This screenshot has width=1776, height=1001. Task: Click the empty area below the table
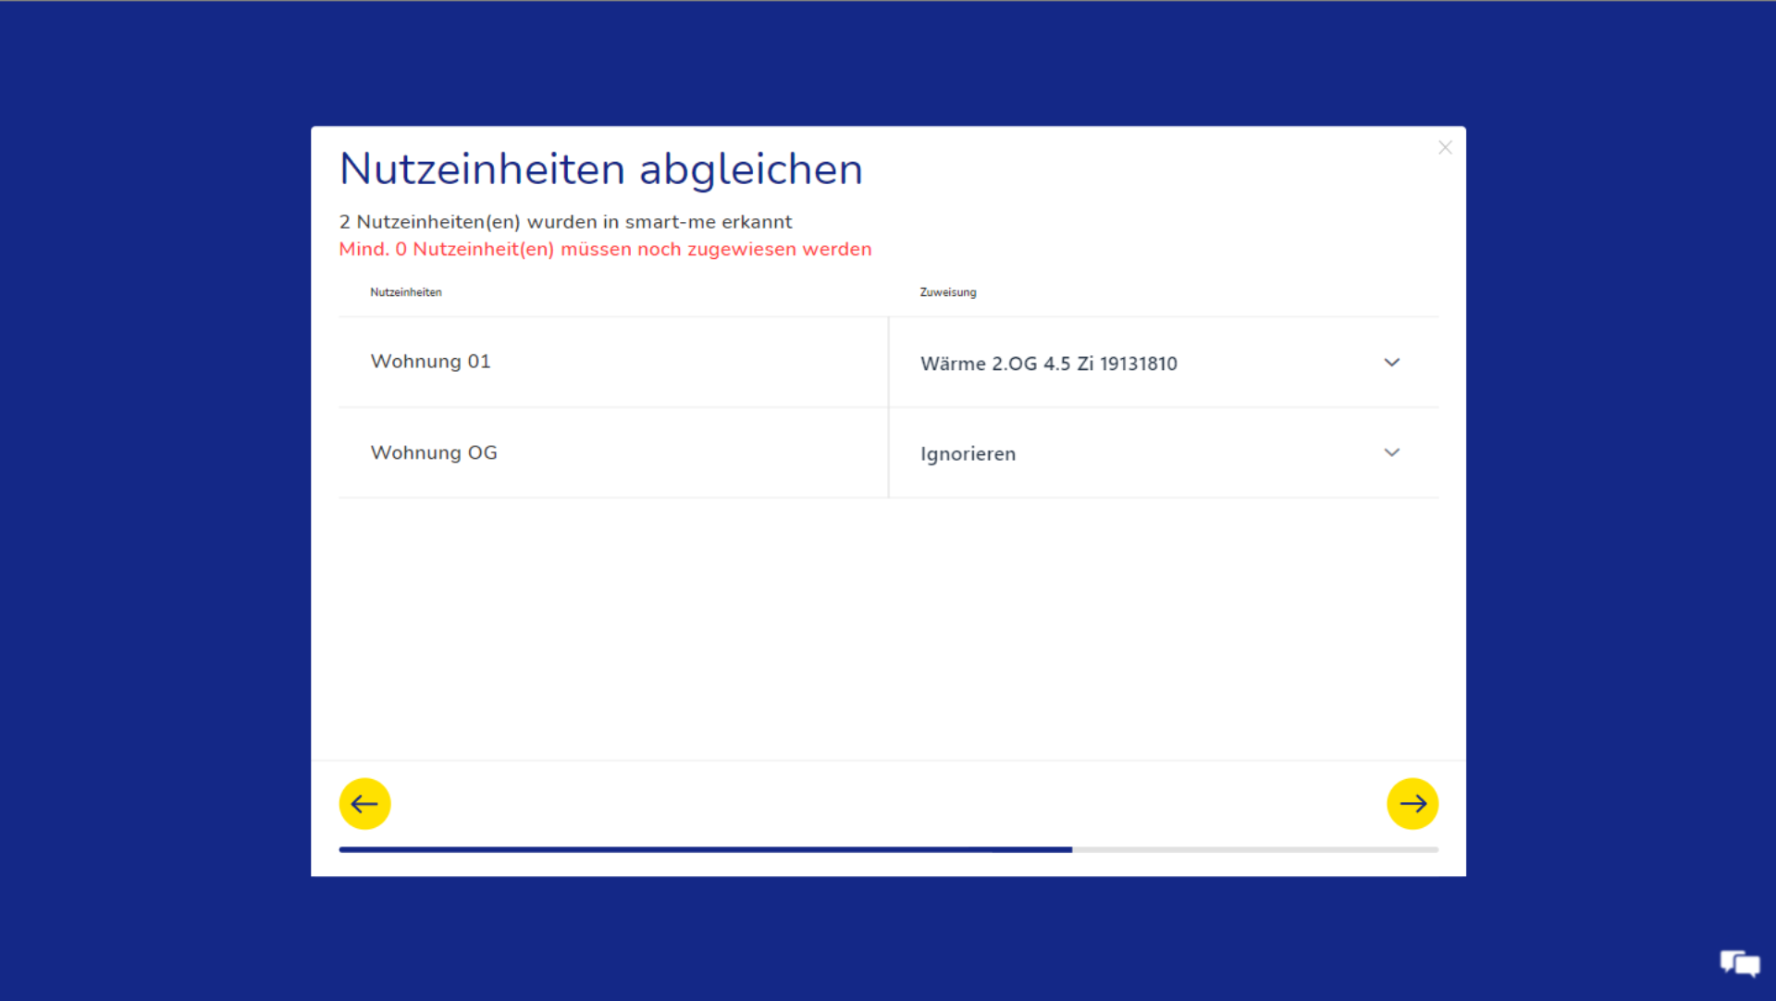click(x=888, y=629)
